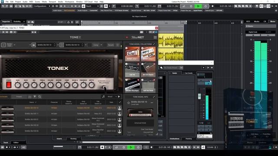The height and width of the screenshot is (156, 278).
Task: Toggle the TONEX amp Power switch
Action: [x=9, y=85]
